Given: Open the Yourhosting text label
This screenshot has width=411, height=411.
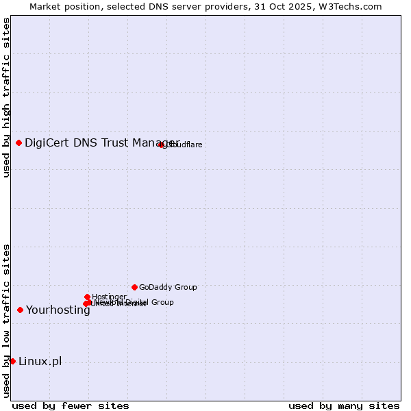Looking at the screenshot, I should point(58,310).
